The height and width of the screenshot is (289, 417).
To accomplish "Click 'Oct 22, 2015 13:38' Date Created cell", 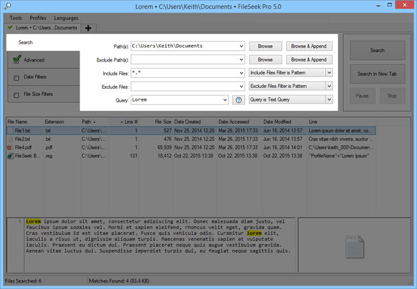I will tap(194, 156).
